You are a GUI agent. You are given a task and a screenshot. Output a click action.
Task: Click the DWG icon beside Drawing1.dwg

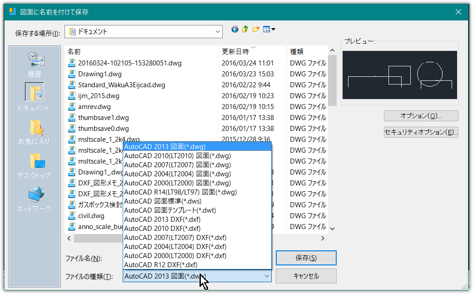click(72, 74)
